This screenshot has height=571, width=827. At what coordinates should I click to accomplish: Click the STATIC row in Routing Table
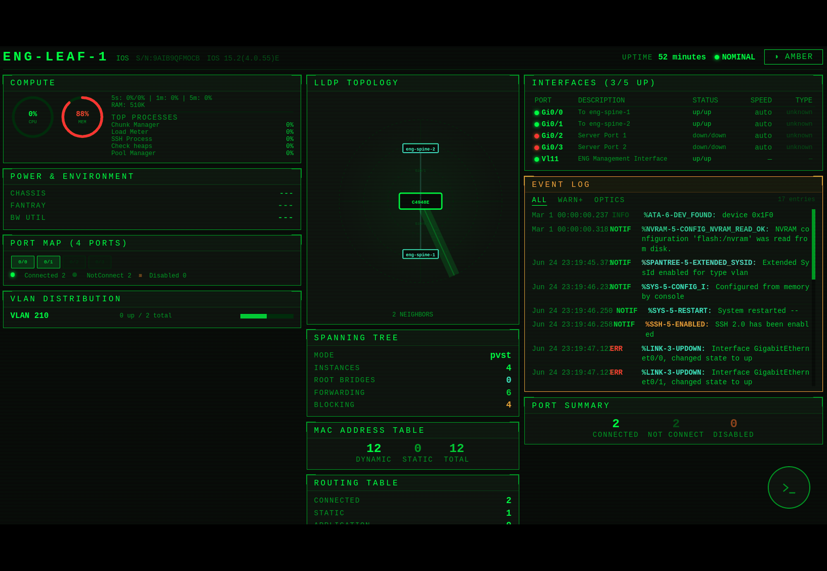coord(413,513)
